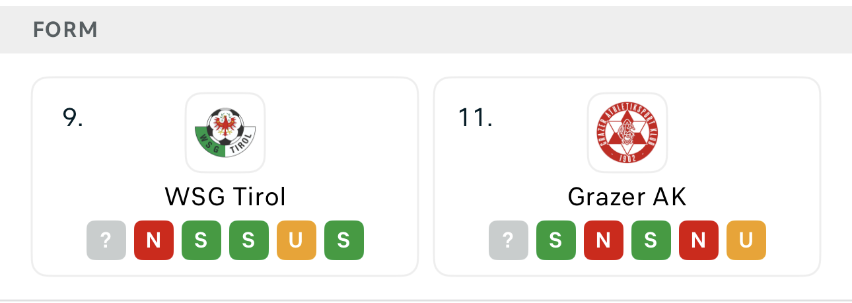Select Grazer AK's first red N badge
The width and height of the screenshot is (852, 303).
(x=604, y=240)
